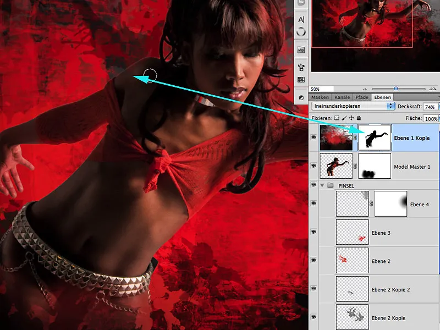The height and width of the screenshot is (330, 440).
Task: Click the 'Model Master 1' layer name
Action: (412, 167)
